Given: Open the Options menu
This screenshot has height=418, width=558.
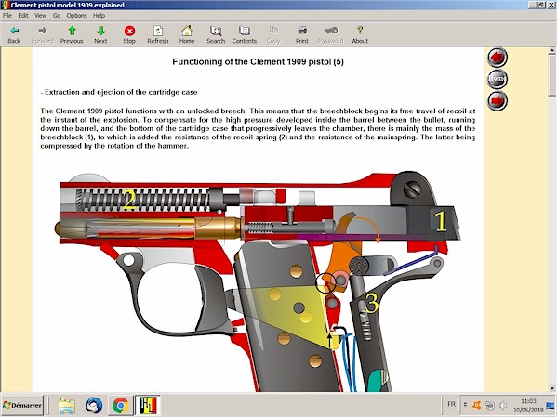Looking at the screenshot, I should (76, 15).
